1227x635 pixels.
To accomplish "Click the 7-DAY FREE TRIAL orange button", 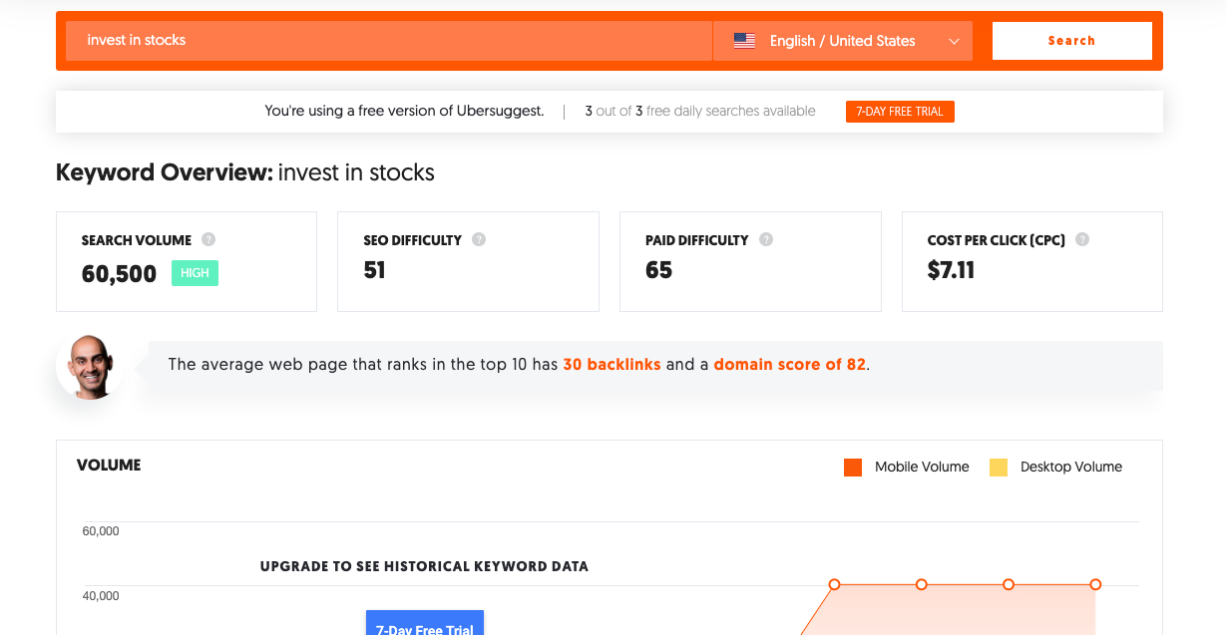I will click(x=900, y=112).
